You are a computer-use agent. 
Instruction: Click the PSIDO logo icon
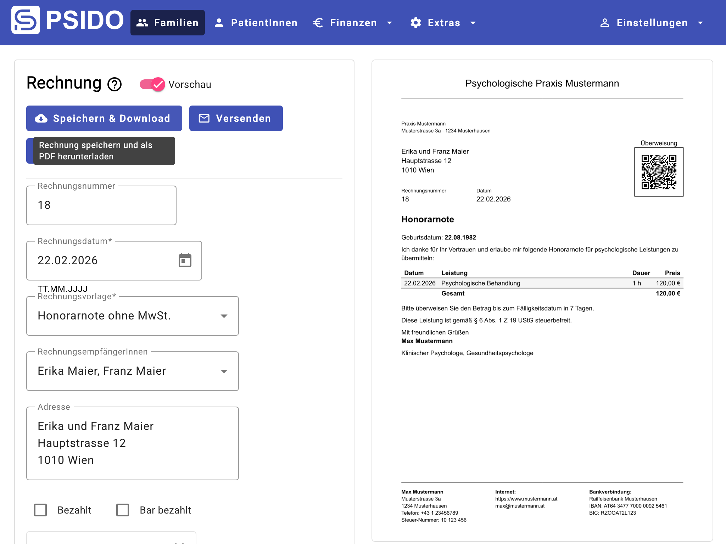(25, 20)
